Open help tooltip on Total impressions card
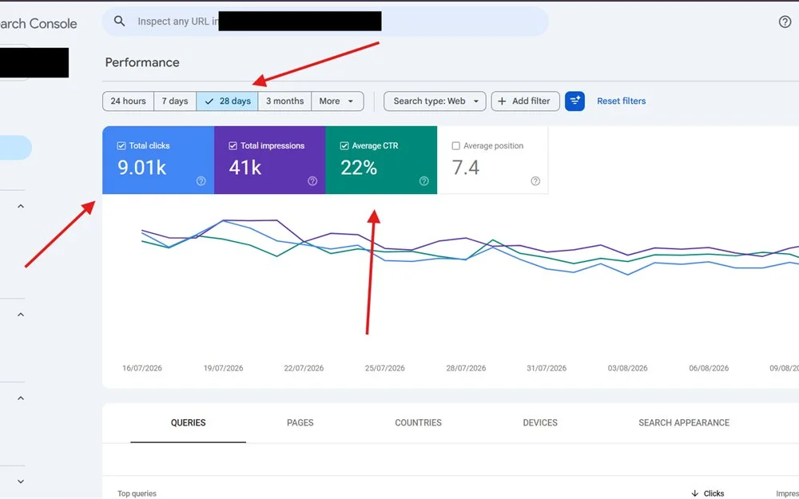 coord(312,180)
